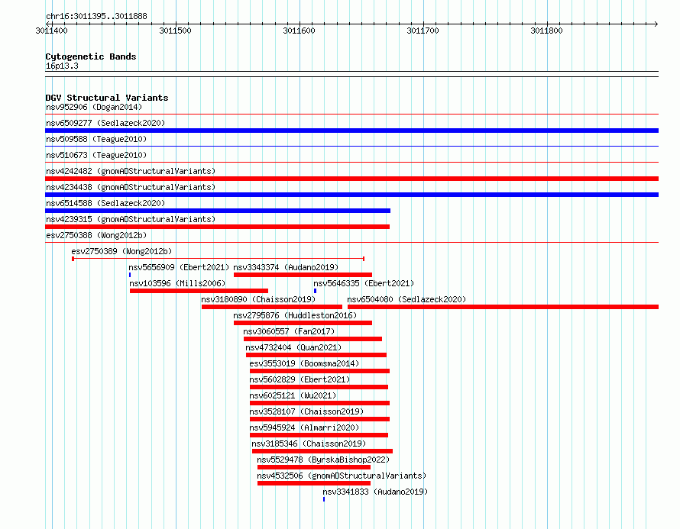Select the red bar under nsv103596
The image size is (680, 529).
pyautogui.click(x=199, y=291)
